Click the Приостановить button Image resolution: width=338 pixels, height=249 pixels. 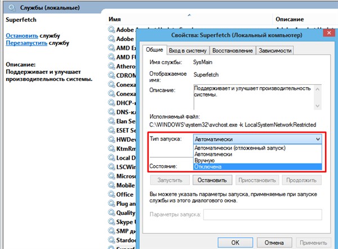pos(257,180)
